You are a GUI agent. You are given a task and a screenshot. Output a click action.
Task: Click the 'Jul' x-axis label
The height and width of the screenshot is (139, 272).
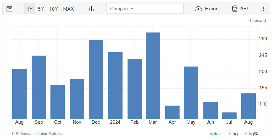pyautogui.click(x=229, y=122)
